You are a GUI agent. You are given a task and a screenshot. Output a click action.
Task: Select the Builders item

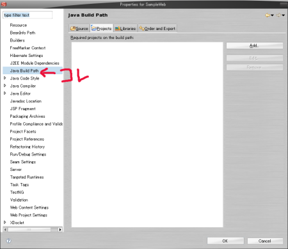17,40
